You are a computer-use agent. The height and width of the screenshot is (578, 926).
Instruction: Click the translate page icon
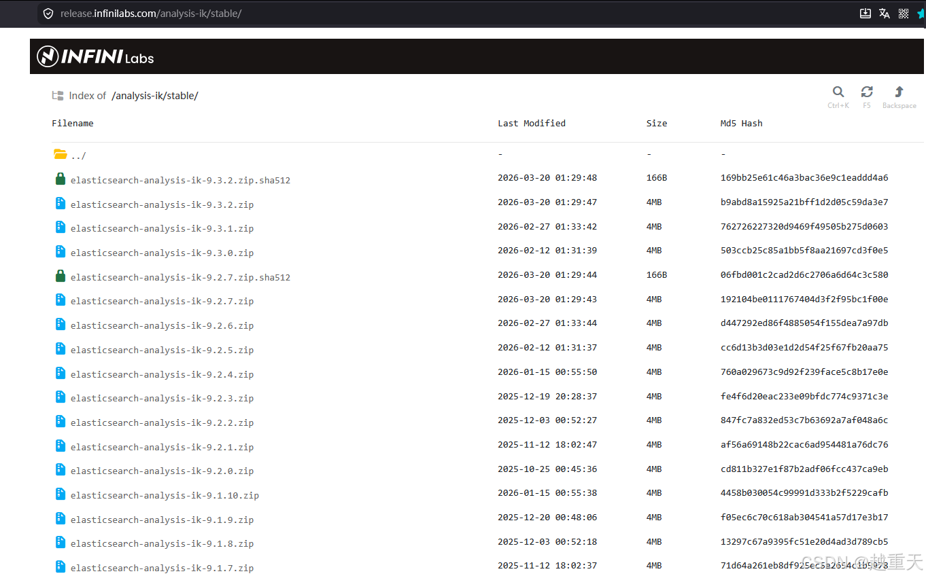coord(885,14)
